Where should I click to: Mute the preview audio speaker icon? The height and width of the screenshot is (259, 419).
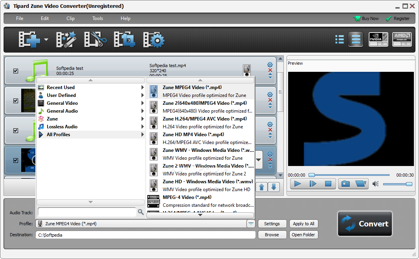pos(375,184)
